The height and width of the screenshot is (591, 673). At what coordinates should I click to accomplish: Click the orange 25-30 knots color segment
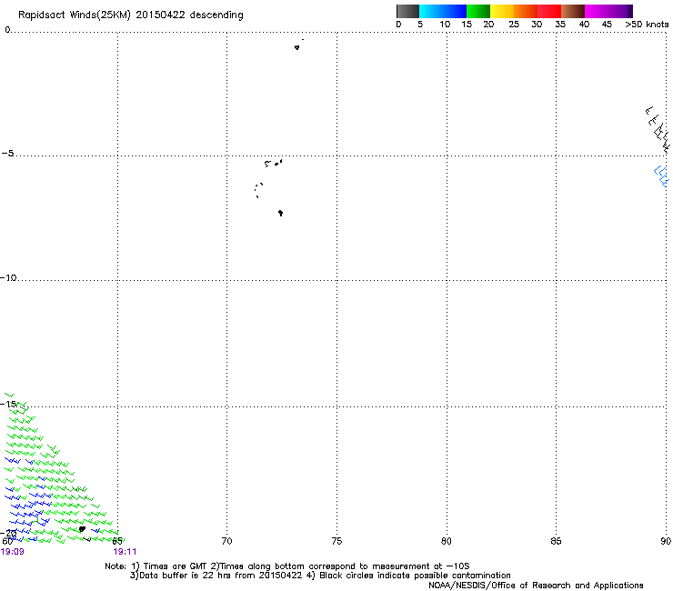526,11
